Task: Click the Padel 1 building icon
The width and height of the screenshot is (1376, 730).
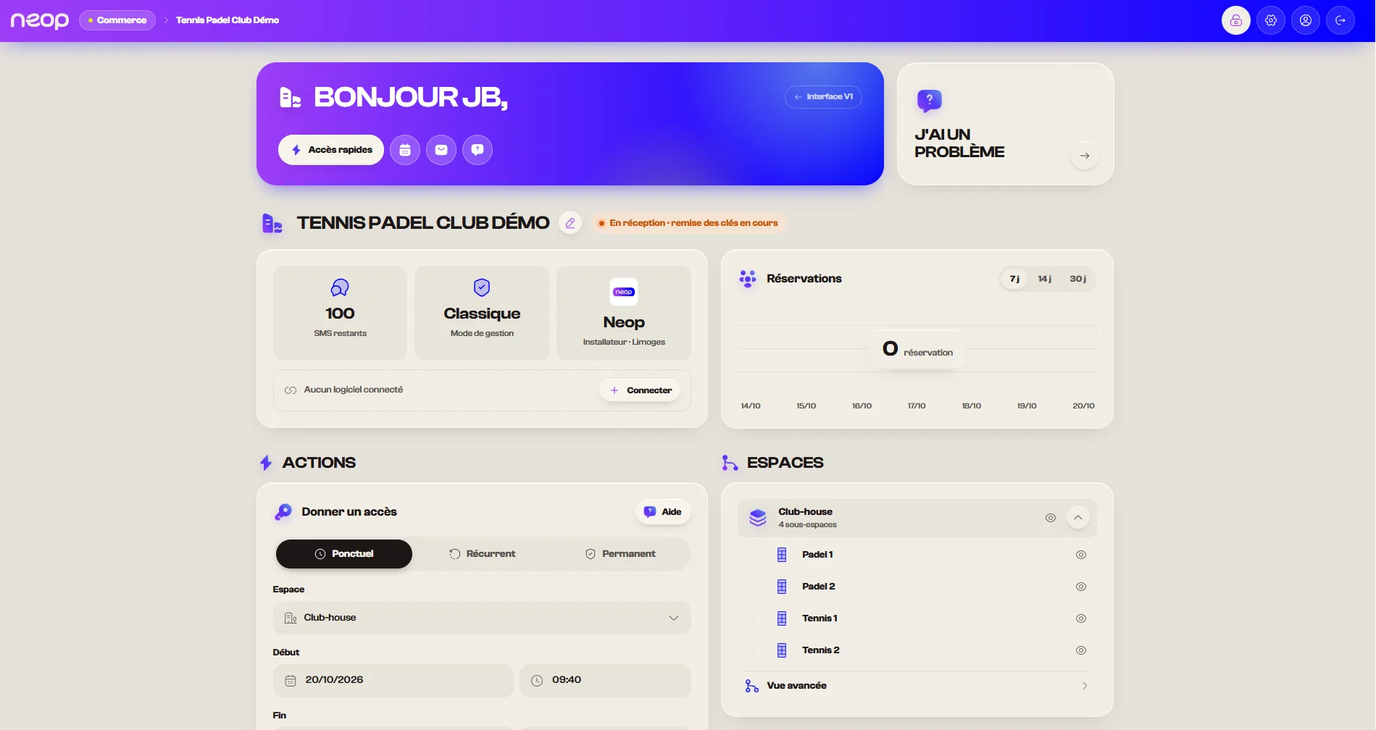Action: click(782, 555)
